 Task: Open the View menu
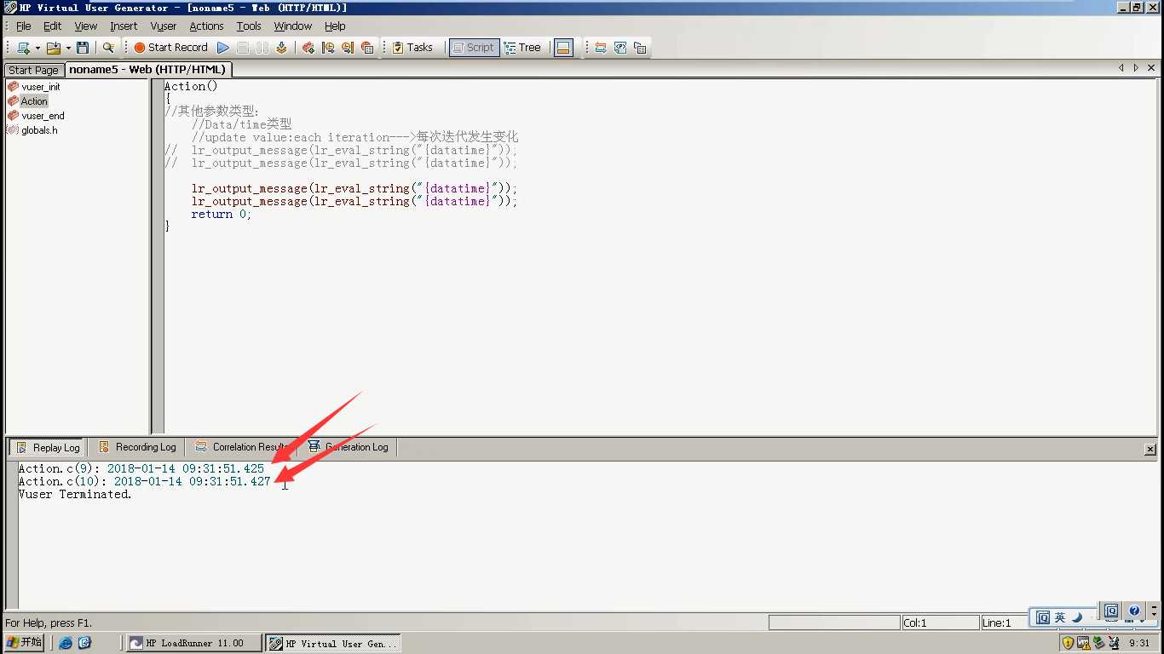pyautogui.click(x=86, y=26)
